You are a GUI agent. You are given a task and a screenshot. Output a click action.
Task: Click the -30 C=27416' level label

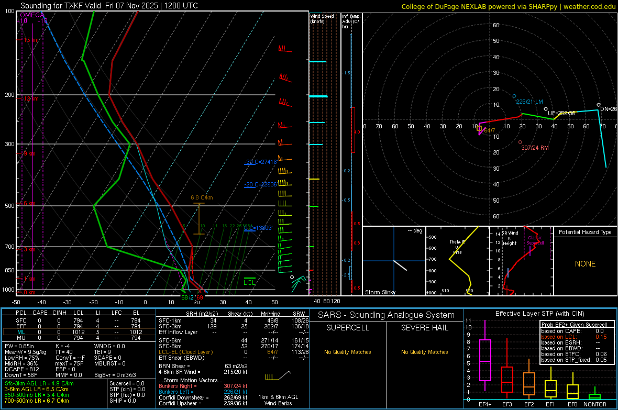[x=260, y=162]
